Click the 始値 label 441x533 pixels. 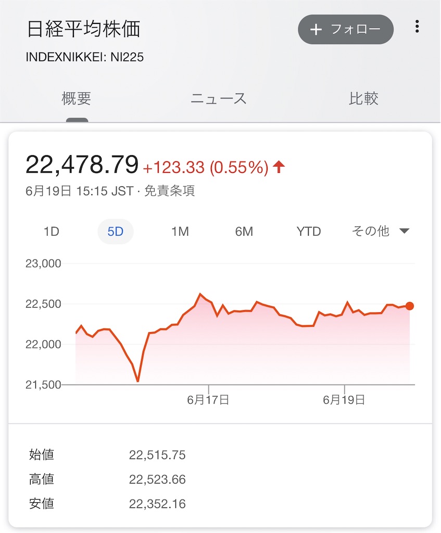click(x=42, y=454)
